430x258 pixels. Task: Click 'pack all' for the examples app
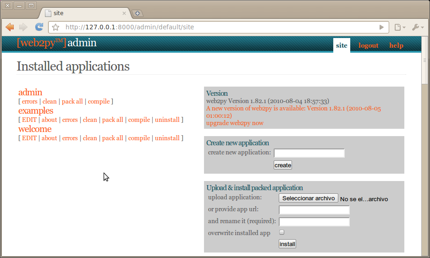point(113,120)
